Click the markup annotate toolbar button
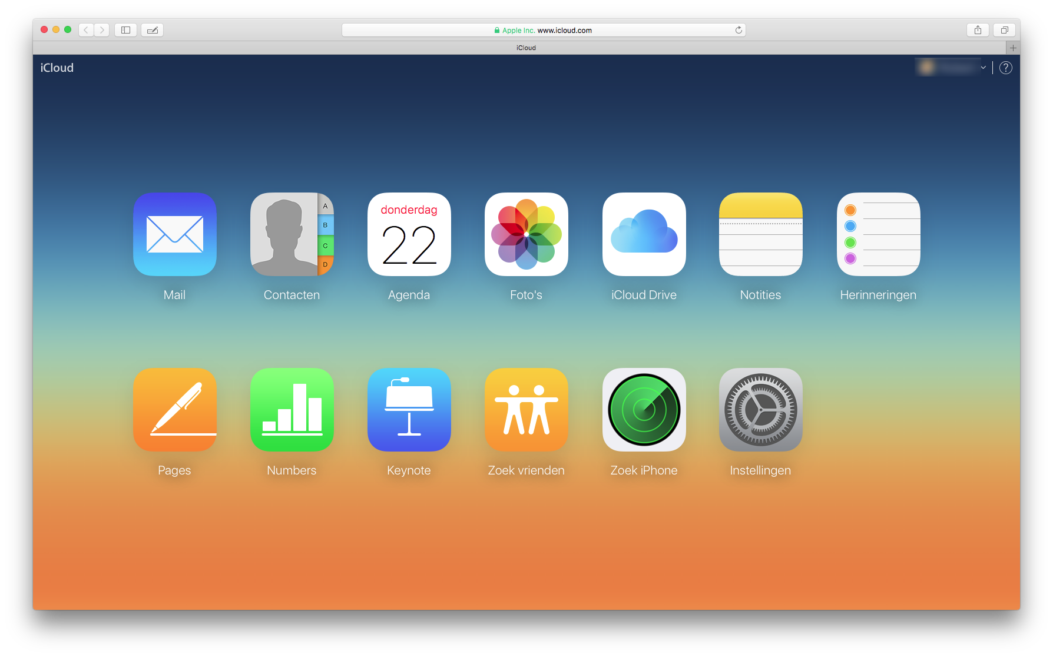Screen dimensions: 1053x657 tap(153, 30)
